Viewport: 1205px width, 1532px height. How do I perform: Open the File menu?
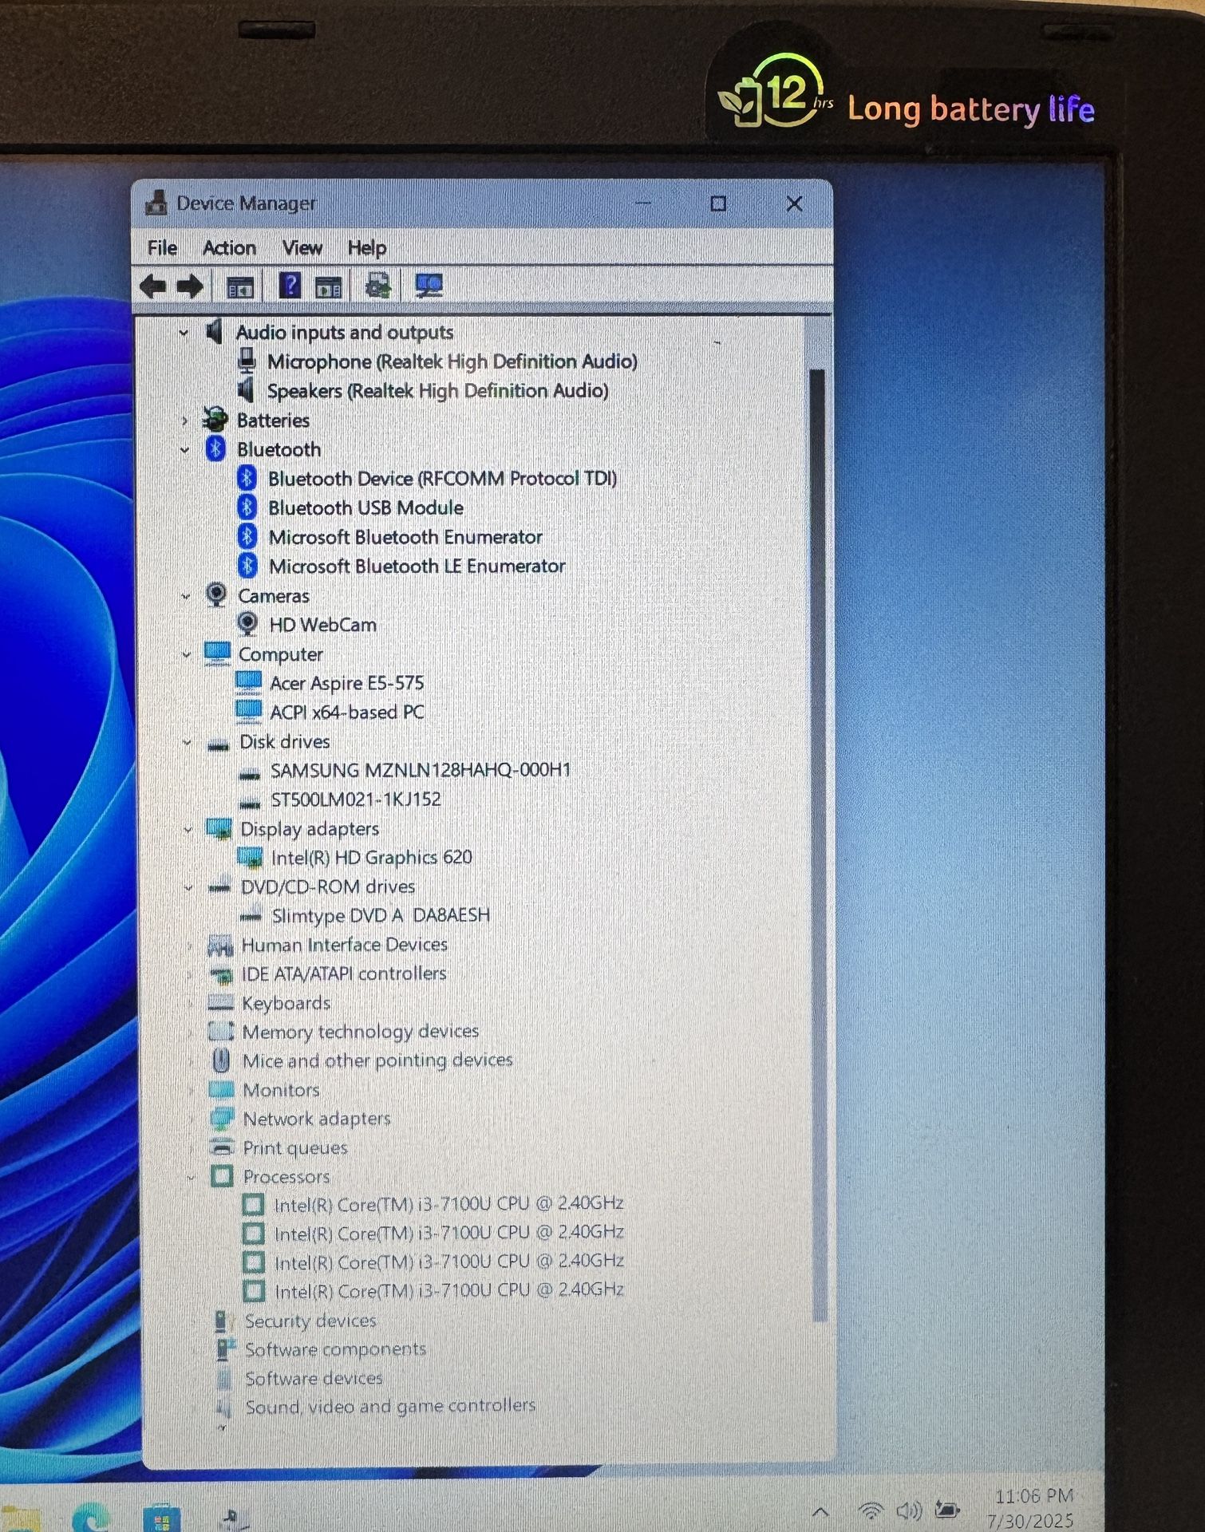pyautogui.click(x=162, y=248)
